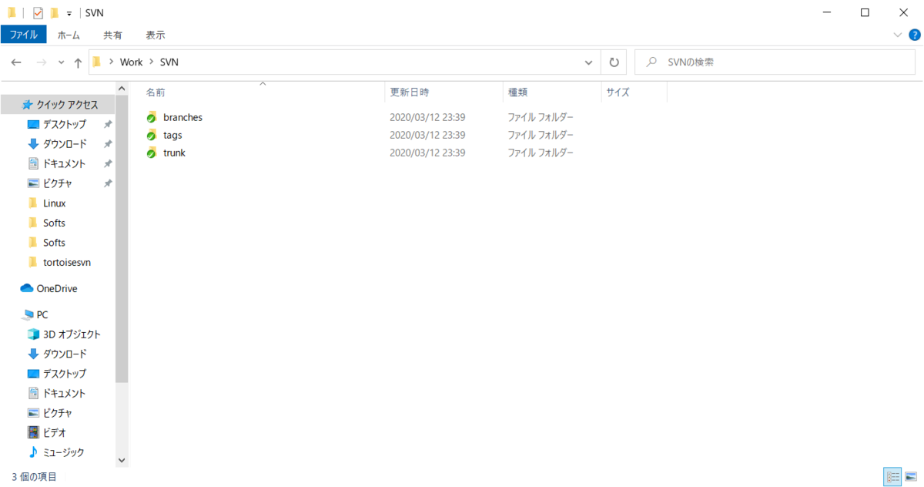Open the tags SVN folder
Screen dimensions: 924x487
[172, 135]
